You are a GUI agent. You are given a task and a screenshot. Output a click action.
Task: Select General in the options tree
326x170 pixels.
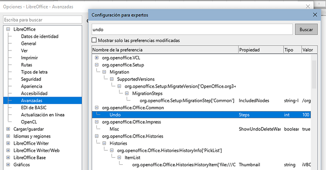pos(28,43)
